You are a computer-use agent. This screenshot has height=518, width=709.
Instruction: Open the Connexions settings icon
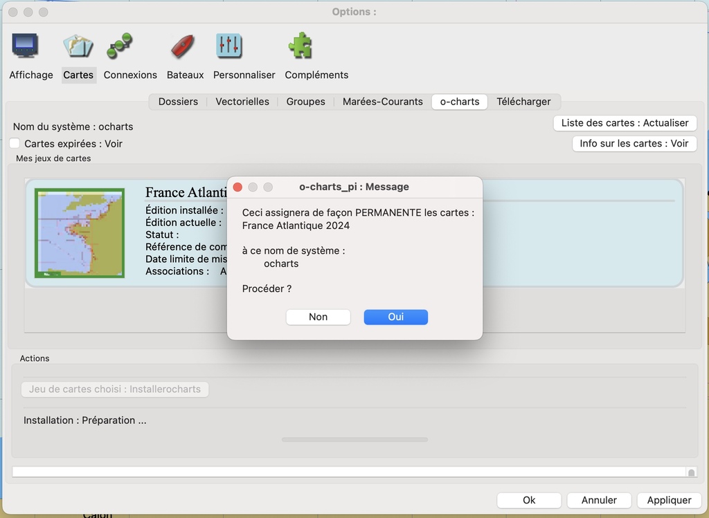pos(119,46)
